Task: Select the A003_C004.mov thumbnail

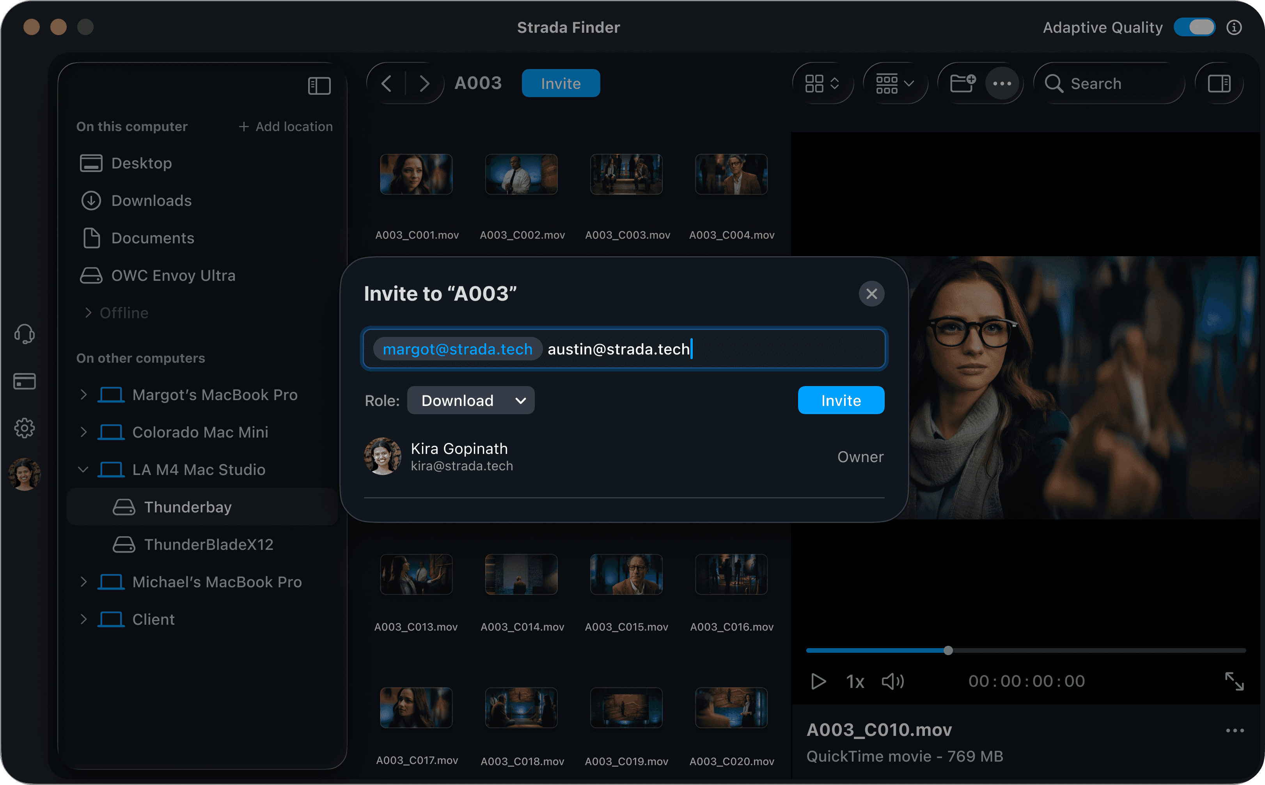Action: (x=731, y=174)
